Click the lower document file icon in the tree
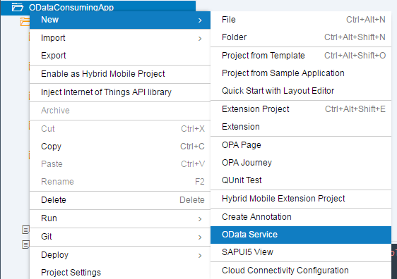The height and width of the screenshot is (279, 397). (x=26, y=244)
